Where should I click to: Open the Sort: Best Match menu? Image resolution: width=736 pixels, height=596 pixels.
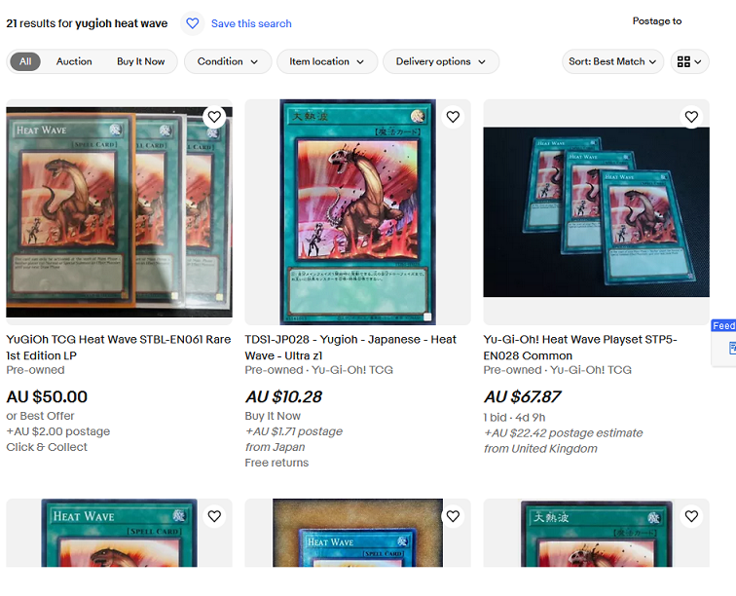[612, 61]
